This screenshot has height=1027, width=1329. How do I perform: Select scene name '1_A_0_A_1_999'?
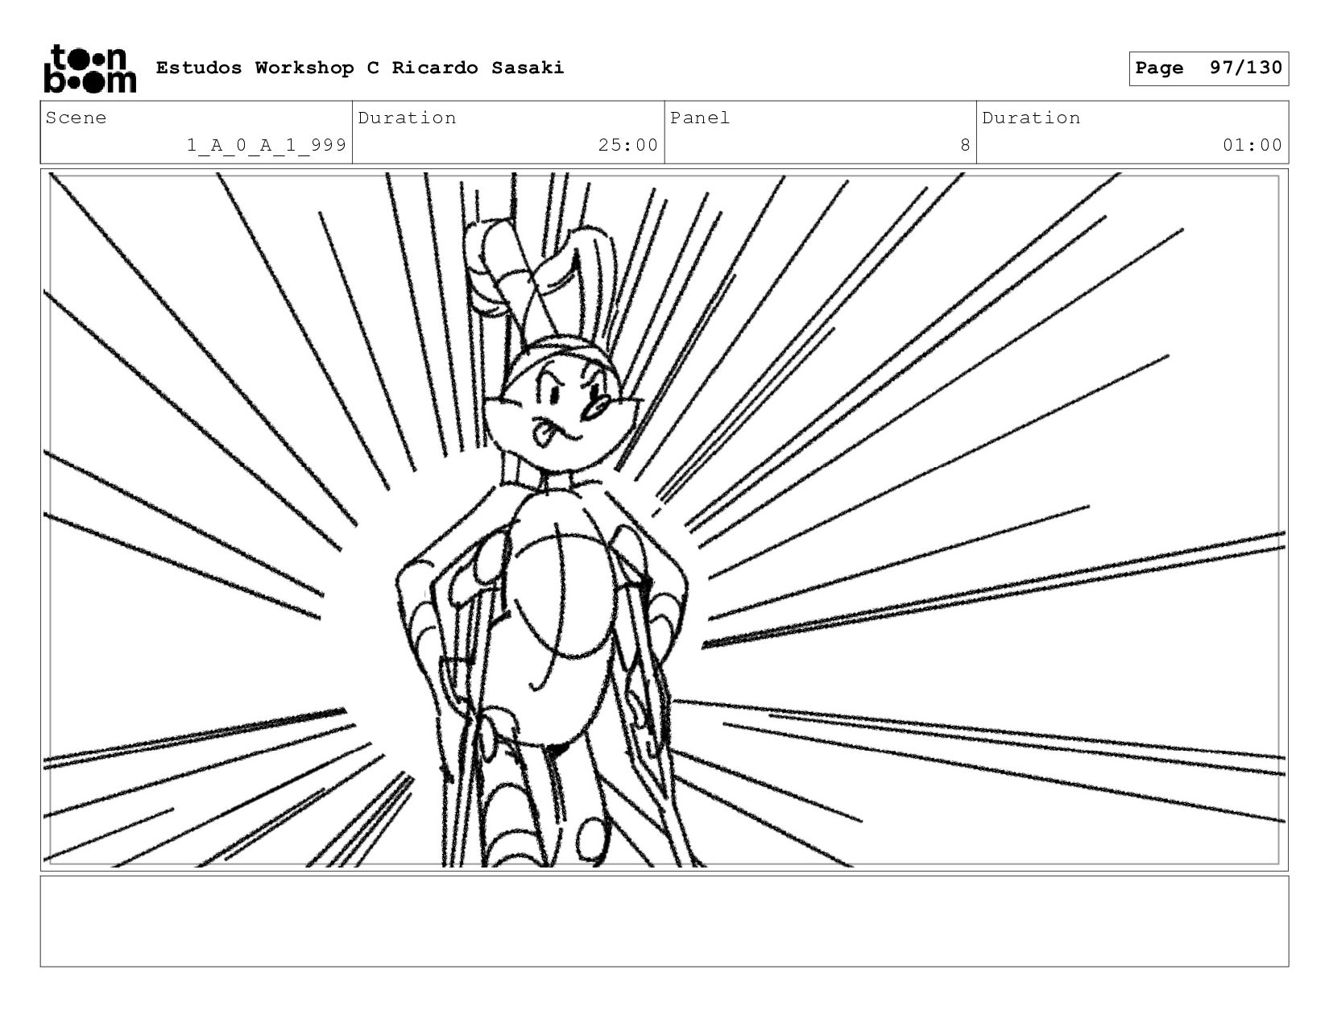[267, 145]
